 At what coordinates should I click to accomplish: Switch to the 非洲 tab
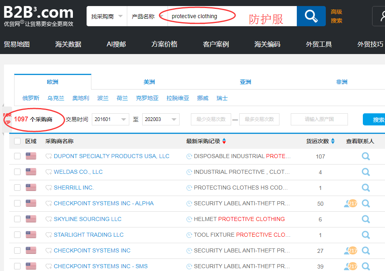(x=342, y=82)
